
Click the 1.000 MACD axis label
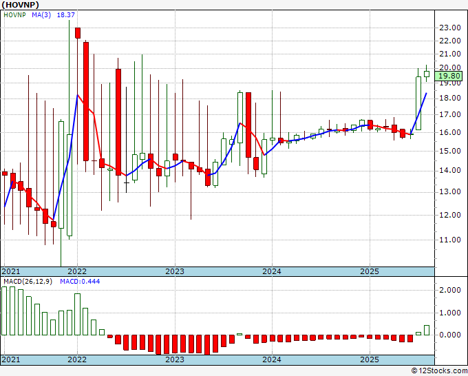pos(450,313)
